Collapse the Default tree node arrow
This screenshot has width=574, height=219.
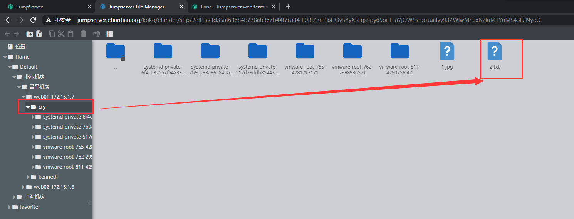[9, 67]
